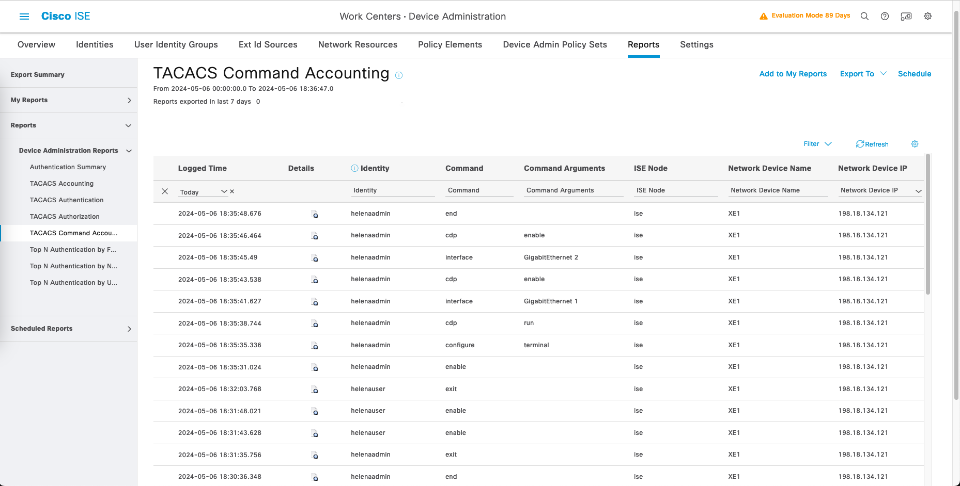960x486 pixels.
Task: Click the search magnifier icon
Action: click(x=864, y=17)
